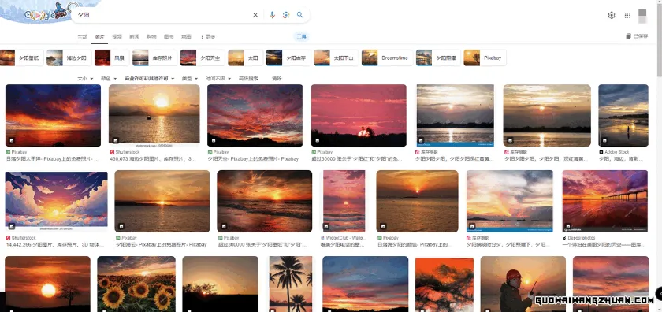Click the 清除 clear filters link
Screen dimensions: 662x312
(277, 79)
